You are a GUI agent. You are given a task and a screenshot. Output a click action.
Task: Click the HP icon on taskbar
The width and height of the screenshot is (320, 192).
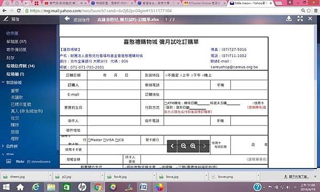pyautogui.click(x=82, y=187)
